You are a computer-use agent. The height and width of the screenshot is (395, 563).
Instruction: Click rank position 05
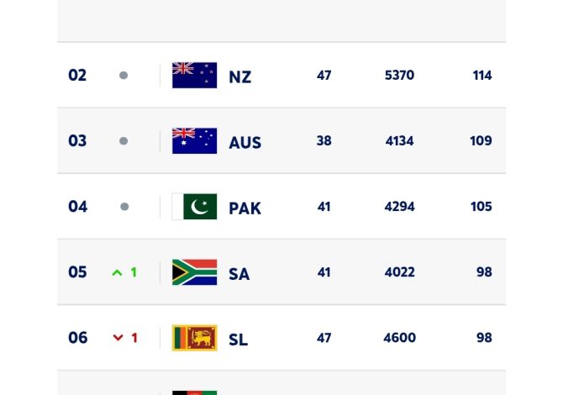(77, 272)
